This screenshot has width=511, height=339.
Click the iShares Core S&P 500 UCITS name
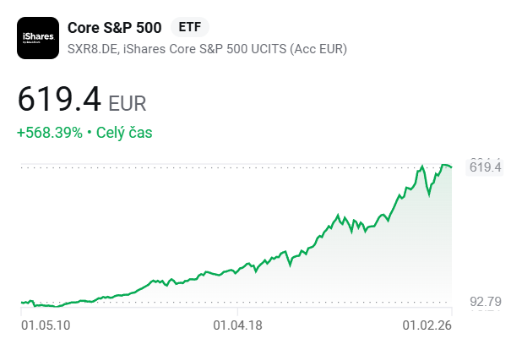click(235, 48)
